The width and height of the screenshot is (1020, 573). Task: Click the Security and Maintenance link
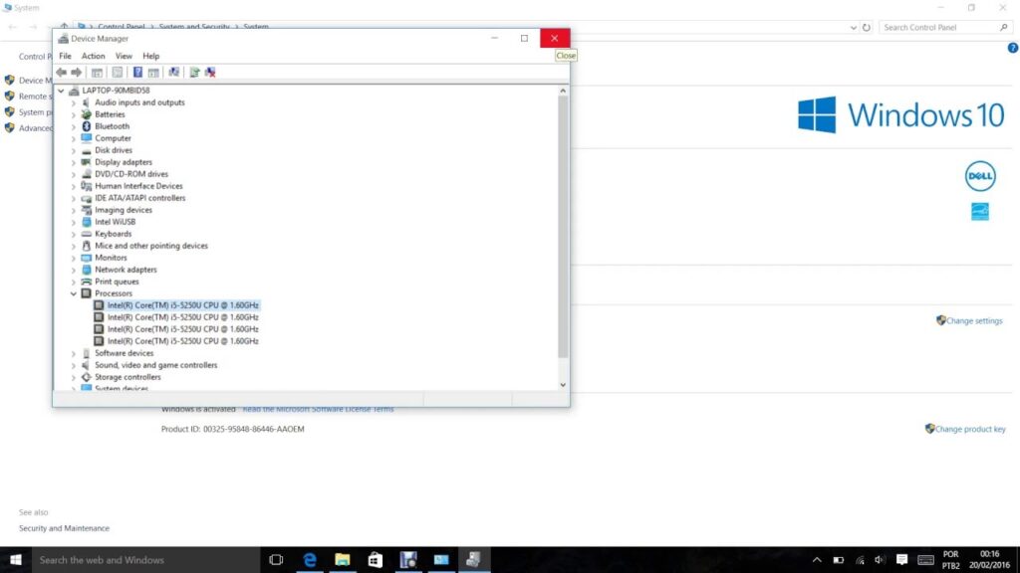click(x=64, y=528)
